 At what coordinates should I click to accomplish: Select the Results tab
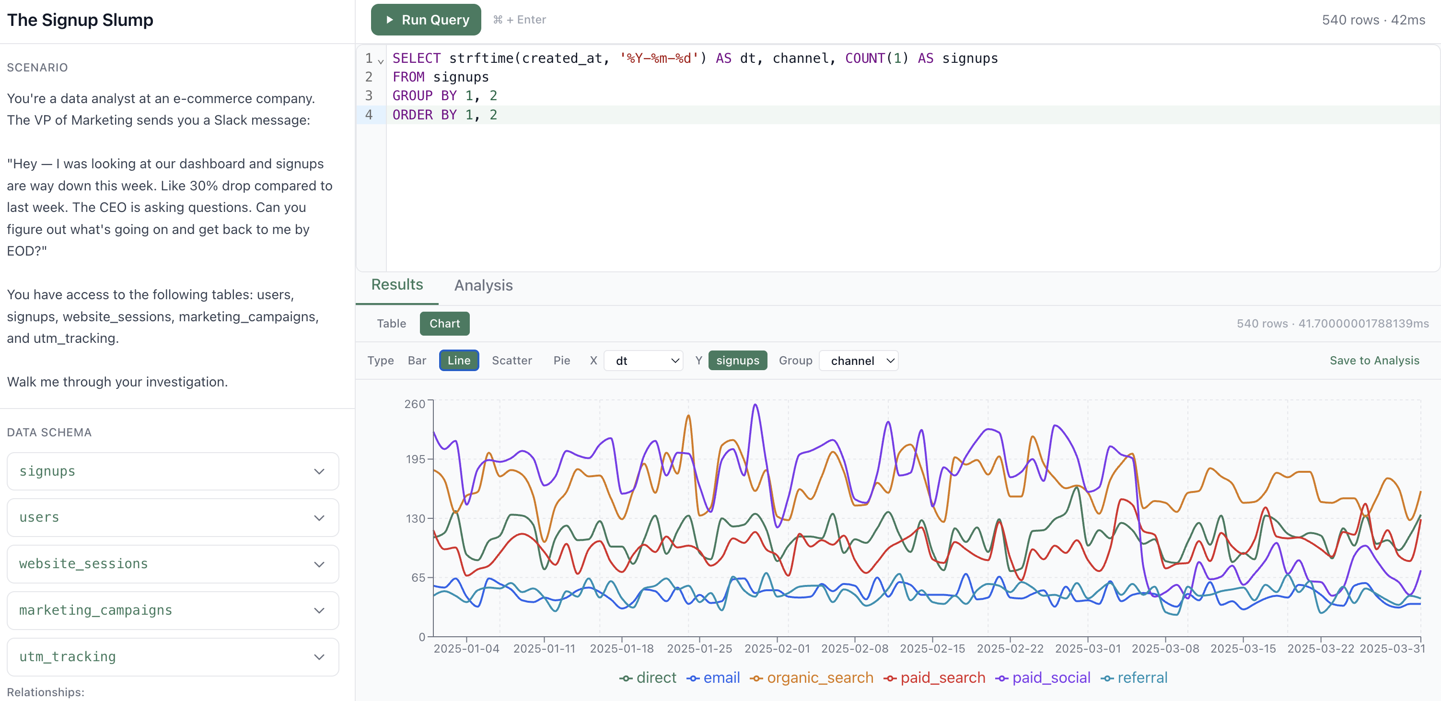(x=396, y=285)
